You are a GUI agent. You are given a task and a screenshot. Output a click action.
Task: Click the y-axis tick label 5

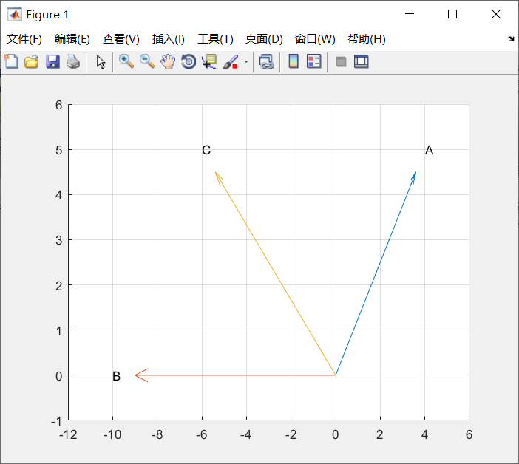pyautogui.click(x=59, y=150)
